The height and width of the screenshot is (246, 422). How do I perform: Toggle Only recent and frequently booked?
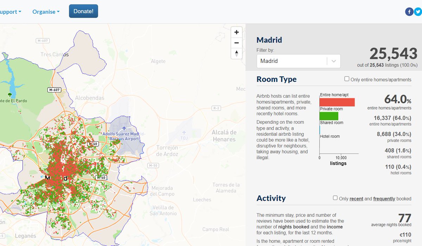pos(335,198)
